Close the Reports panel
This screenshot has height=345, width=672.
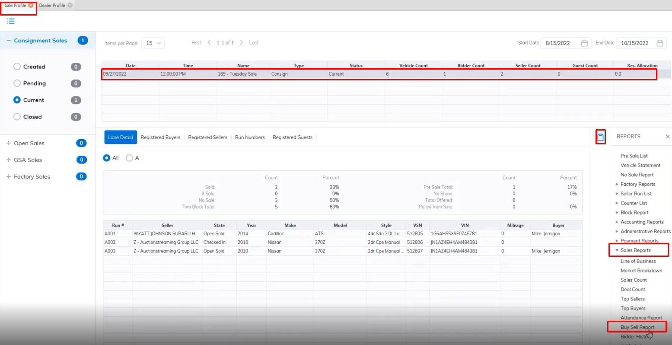pos(667,137)
